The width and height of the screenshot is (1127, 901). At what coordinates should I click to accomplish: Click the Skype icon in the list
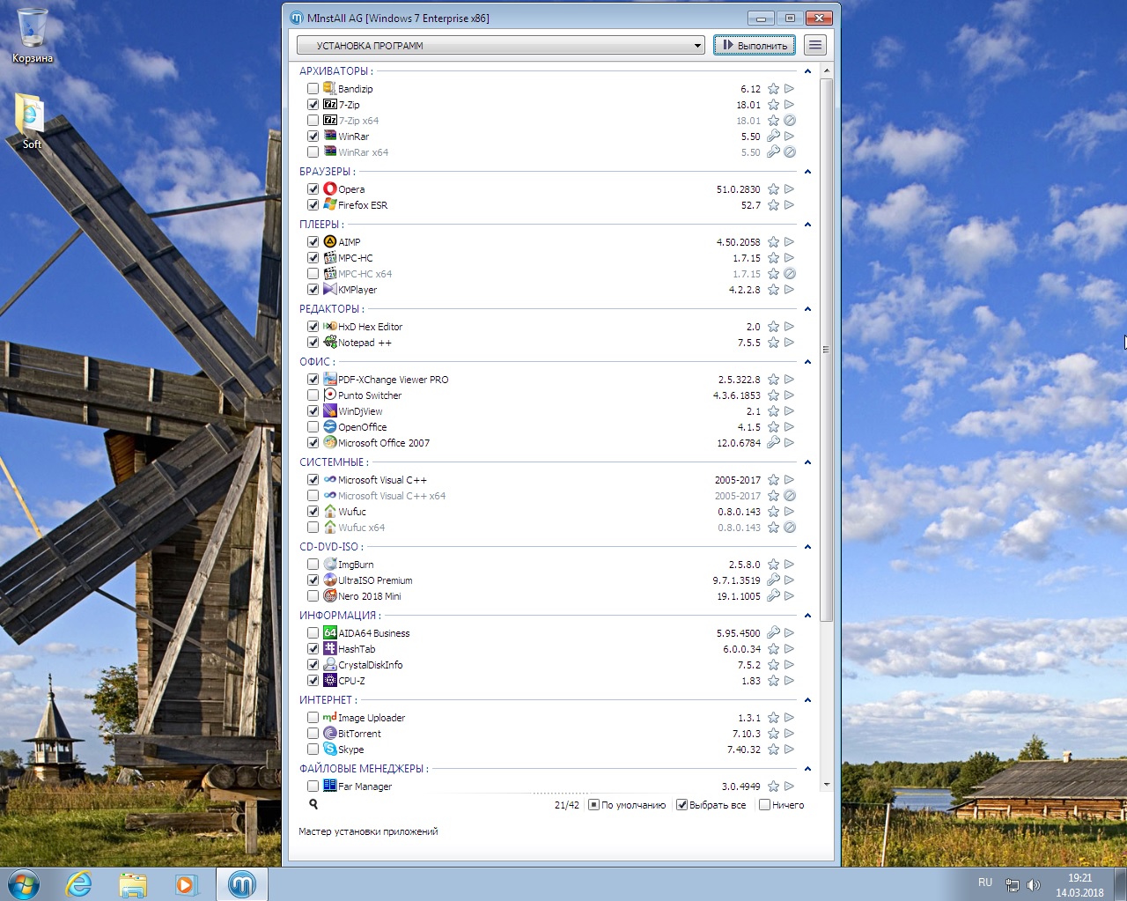click(x=330, y=749)
